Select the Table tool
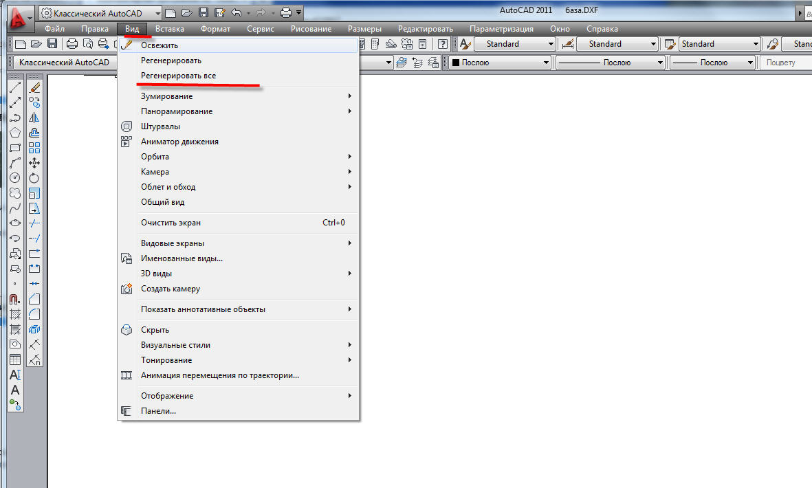Viewport: 812px width, 488px height. click(15, 359)
